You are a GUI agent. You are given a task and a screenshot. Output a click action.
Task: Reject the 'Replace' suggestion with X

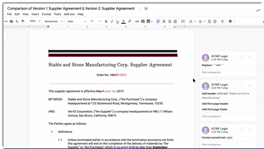[x=249, y=58]
